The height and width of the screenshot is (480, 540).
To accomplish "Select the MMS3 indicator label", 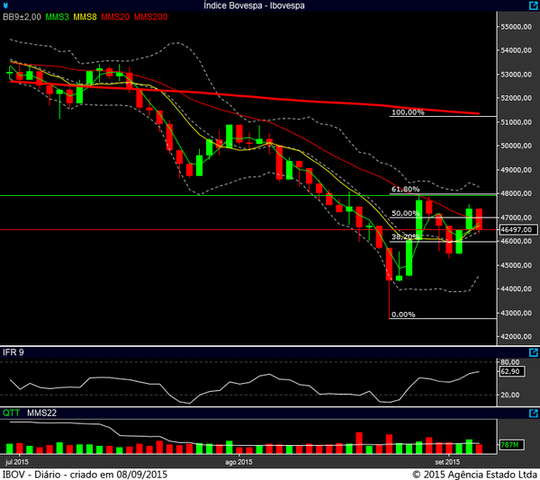I will coord(58,17).
